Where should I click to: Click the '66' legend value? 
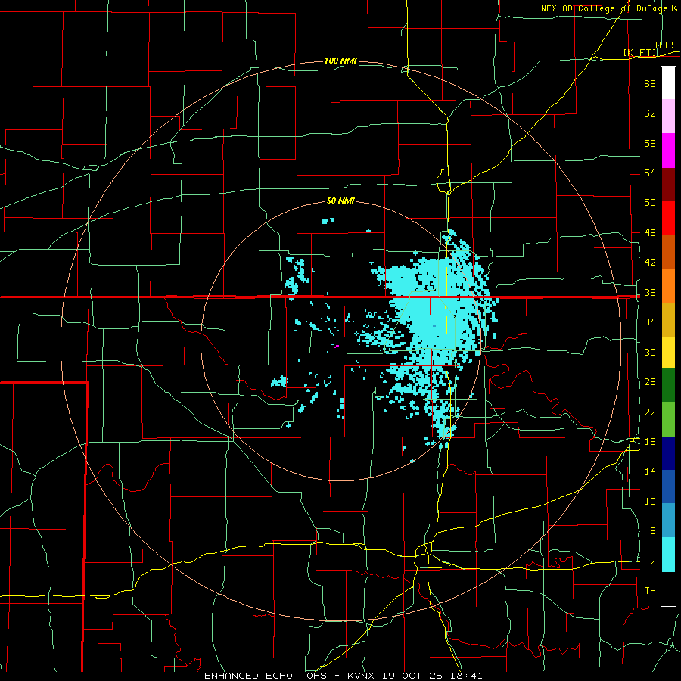tap(650, 83)
